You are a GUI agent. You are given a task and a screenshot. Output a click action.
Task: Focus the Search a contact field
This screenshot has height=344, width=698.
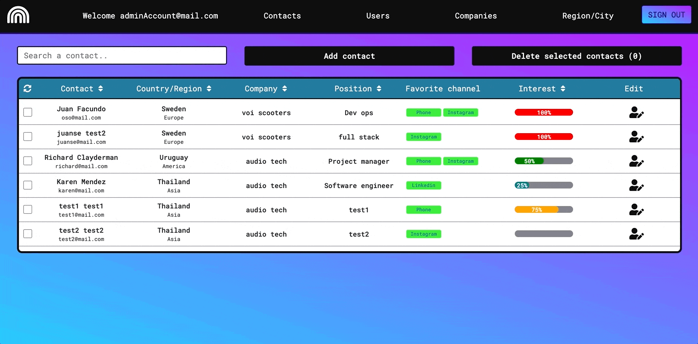click(122, 55)
